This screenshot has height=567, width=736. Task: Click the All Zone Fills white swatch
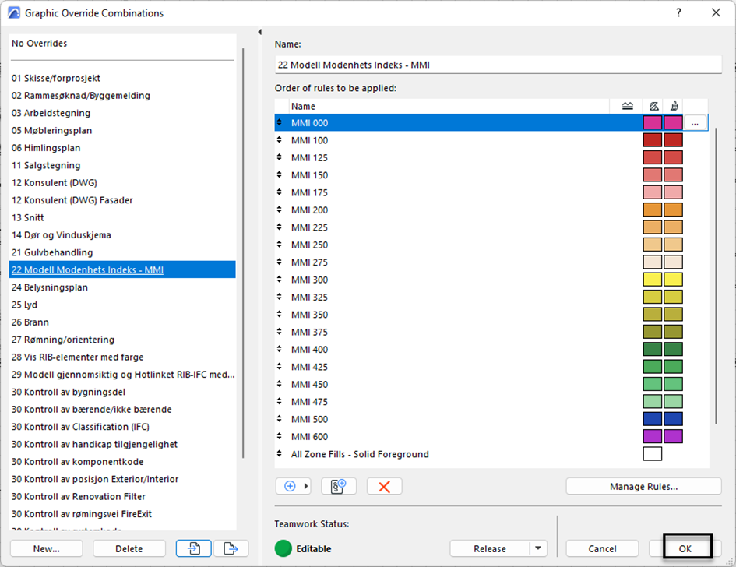(653, 454)
